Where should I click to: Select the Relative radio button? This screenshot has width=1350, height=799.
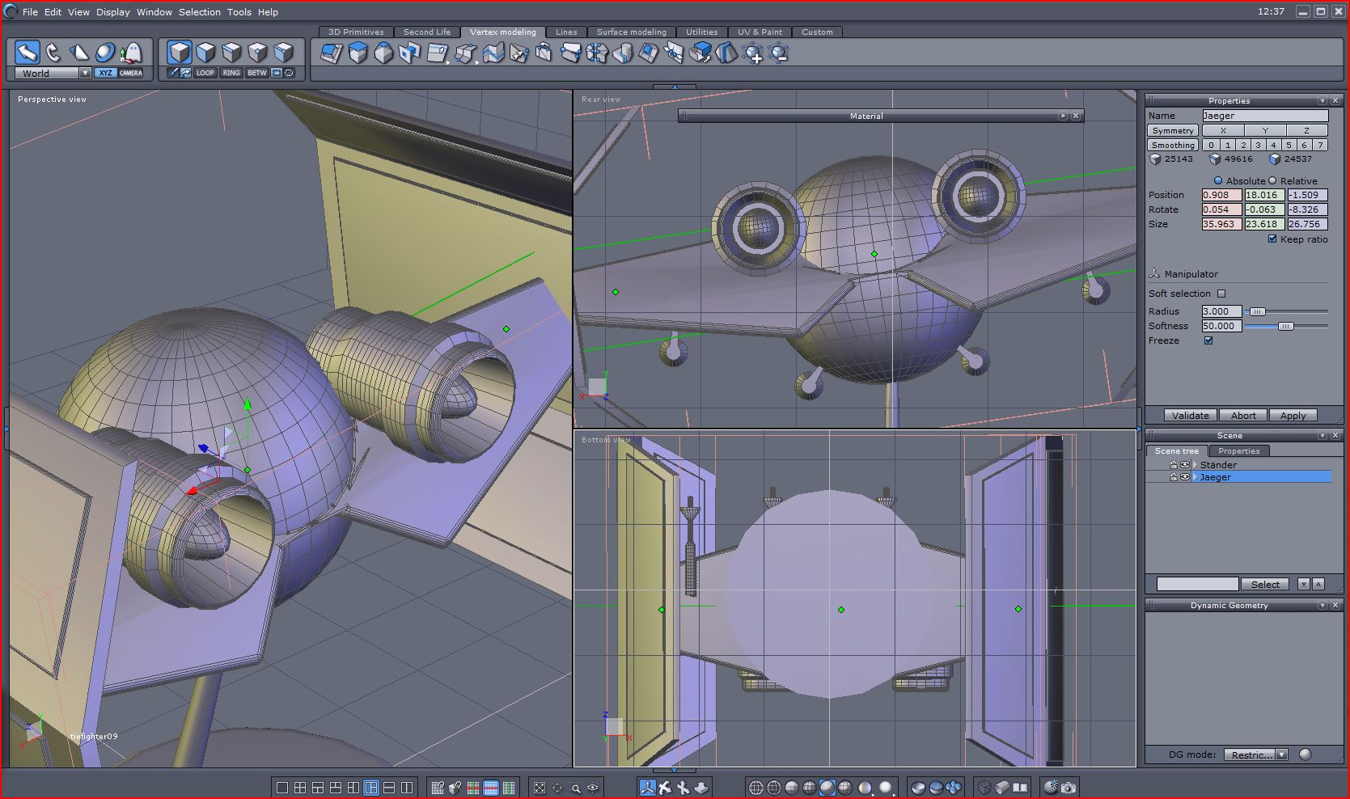(x=1272, y=180)
